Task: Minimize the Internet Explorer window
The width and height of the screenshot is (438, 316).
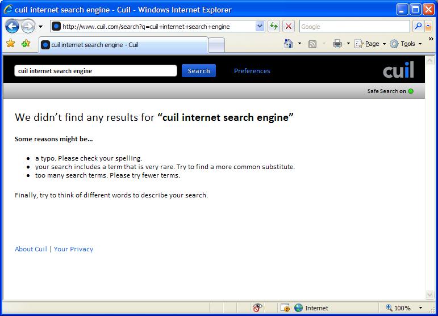Action: (402, 10)
